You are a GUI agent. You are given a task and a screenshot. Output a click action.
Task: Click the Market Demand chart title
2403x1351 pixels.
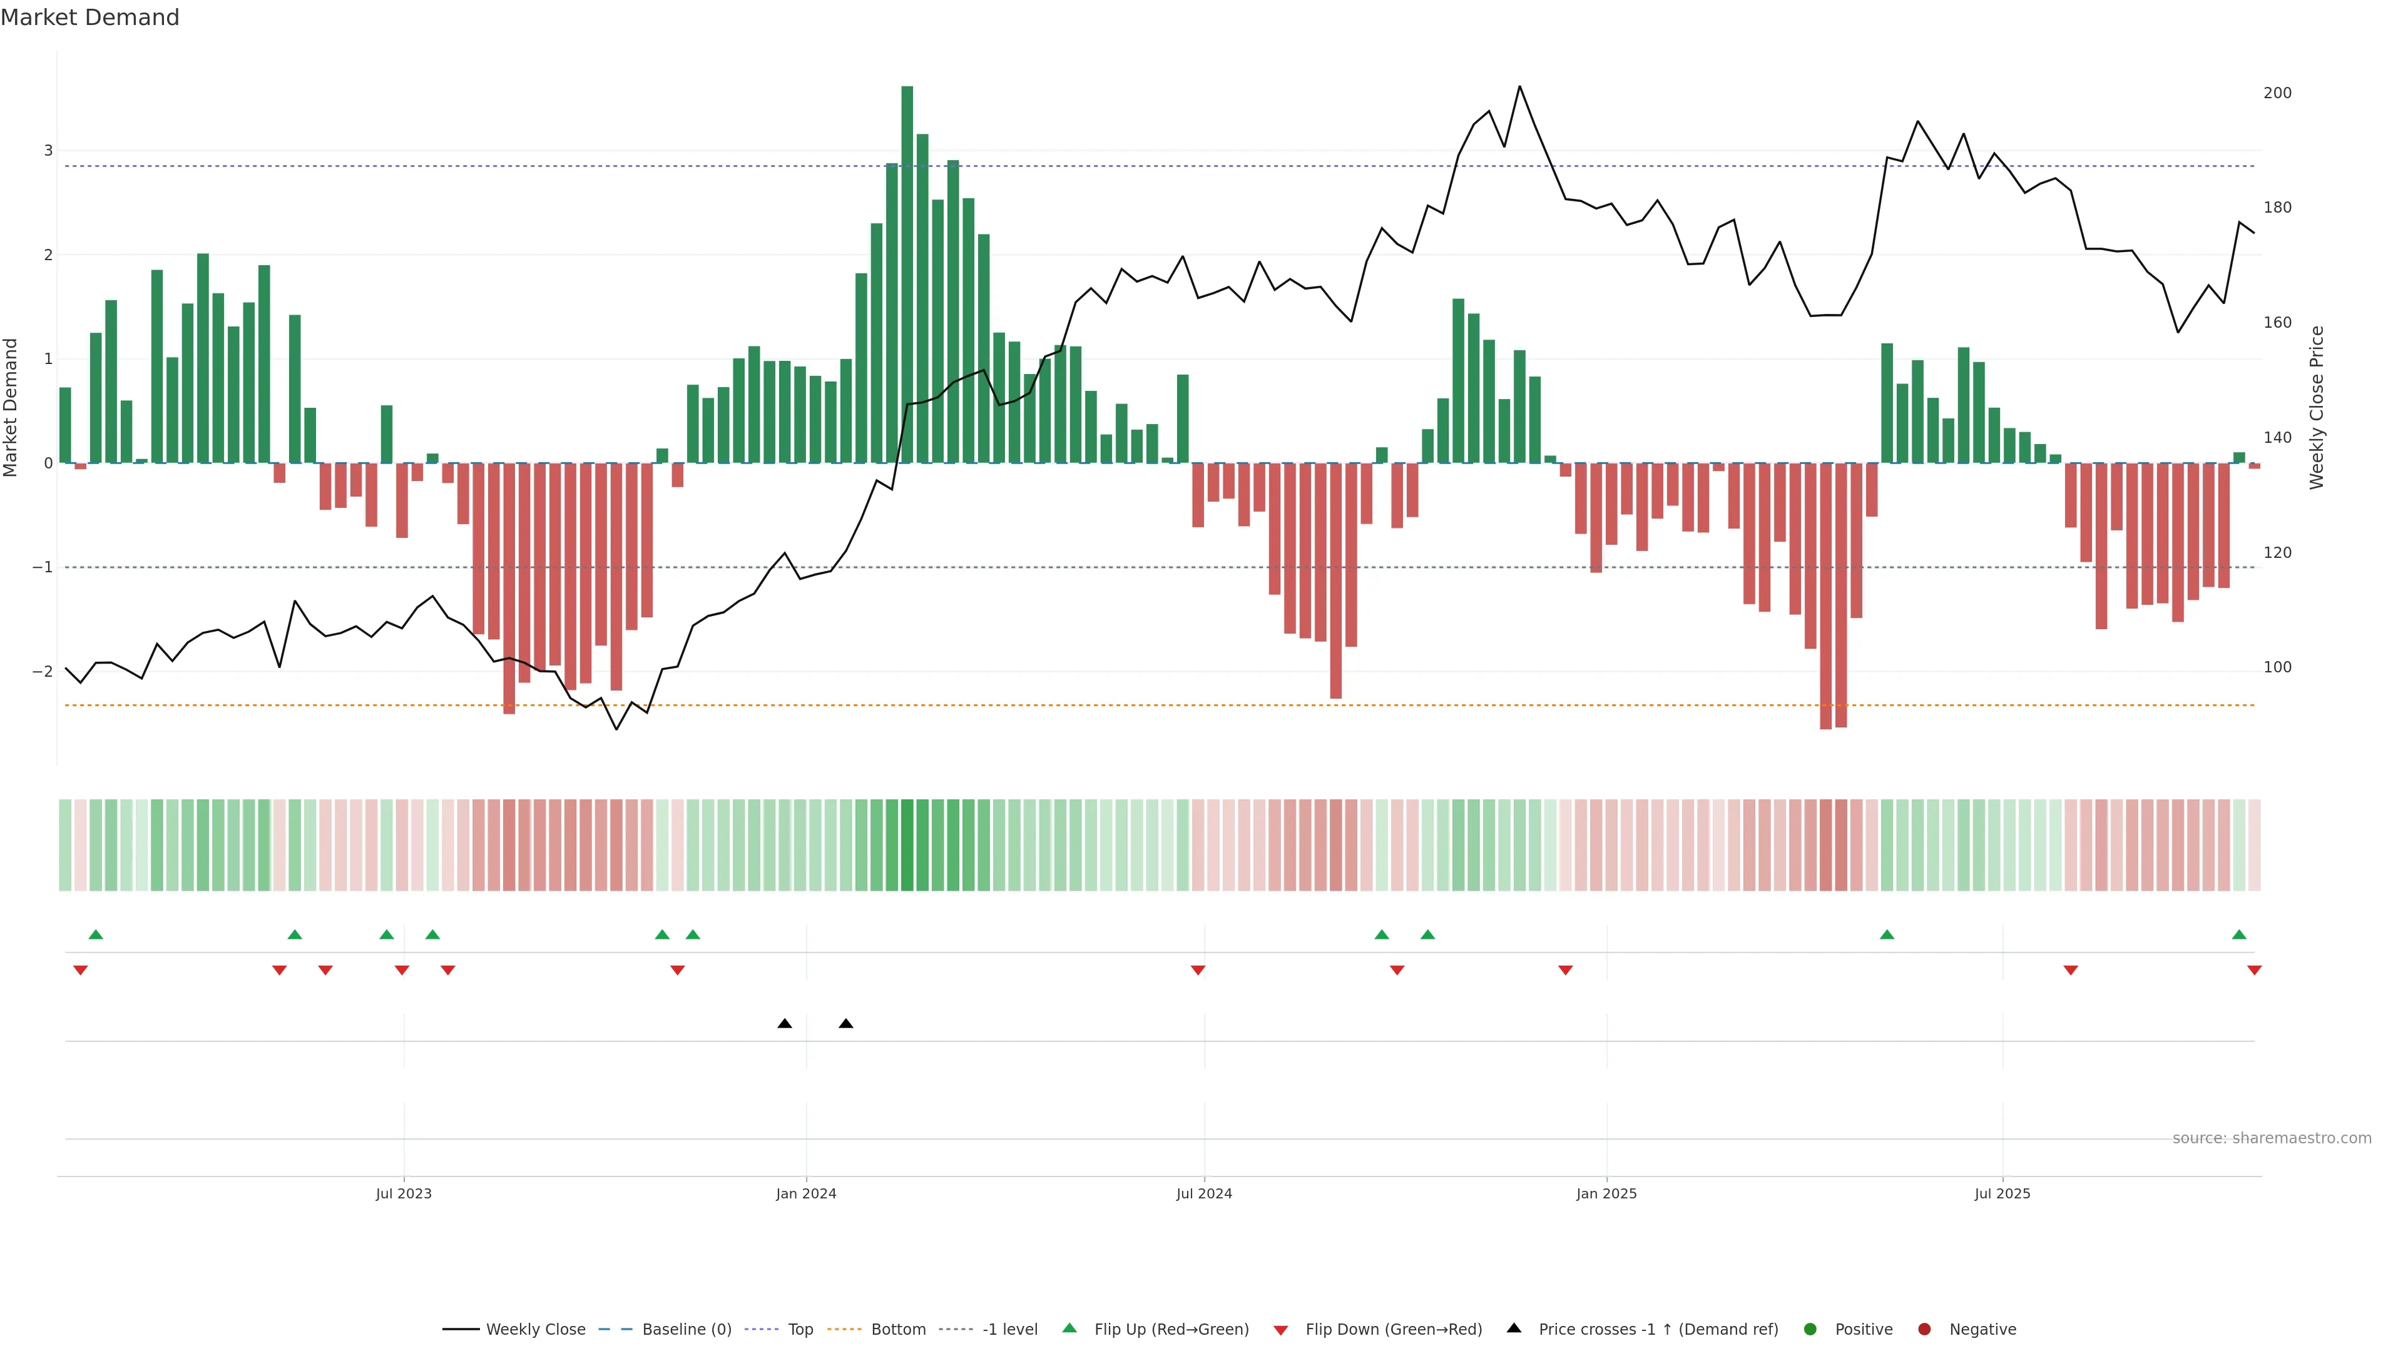click(89, 18)
